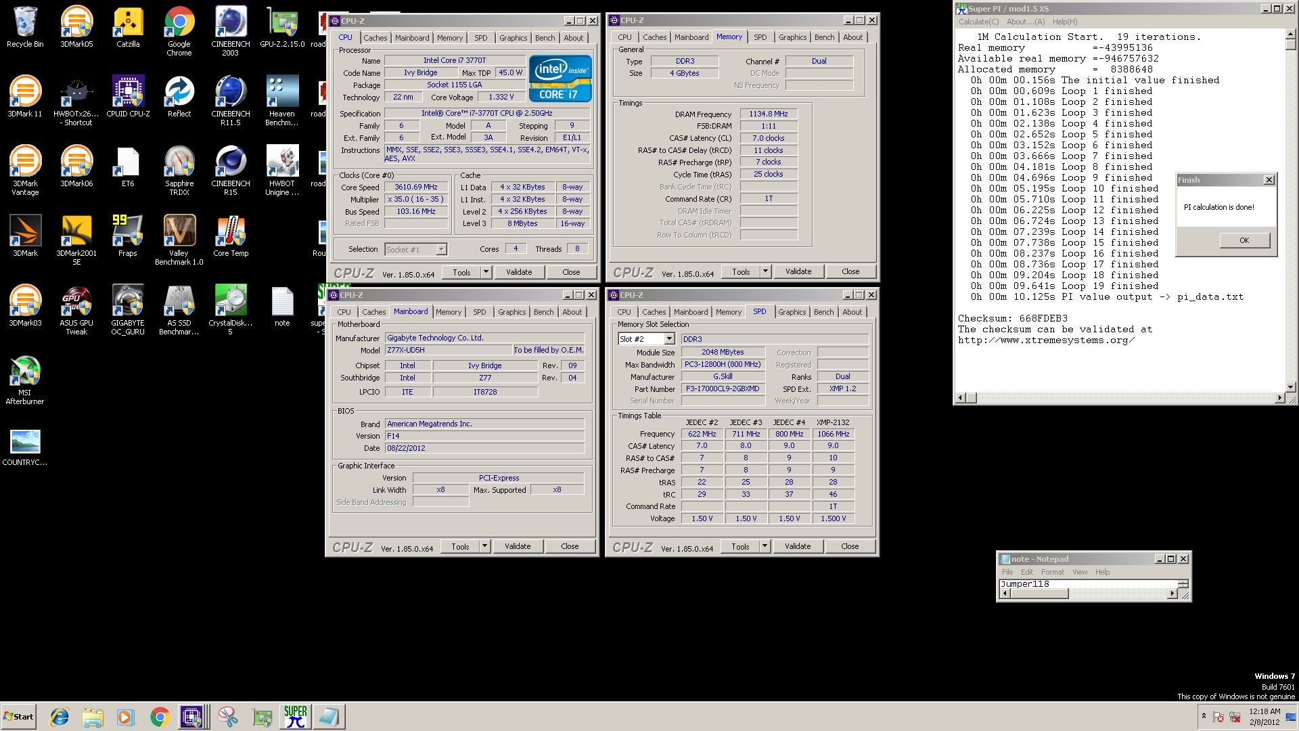Open Google Chrome desktop shortcut

[x=179, y=31]
